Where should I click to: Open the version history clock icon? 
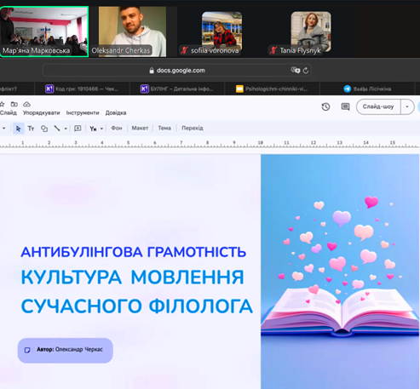pos(325,106)
